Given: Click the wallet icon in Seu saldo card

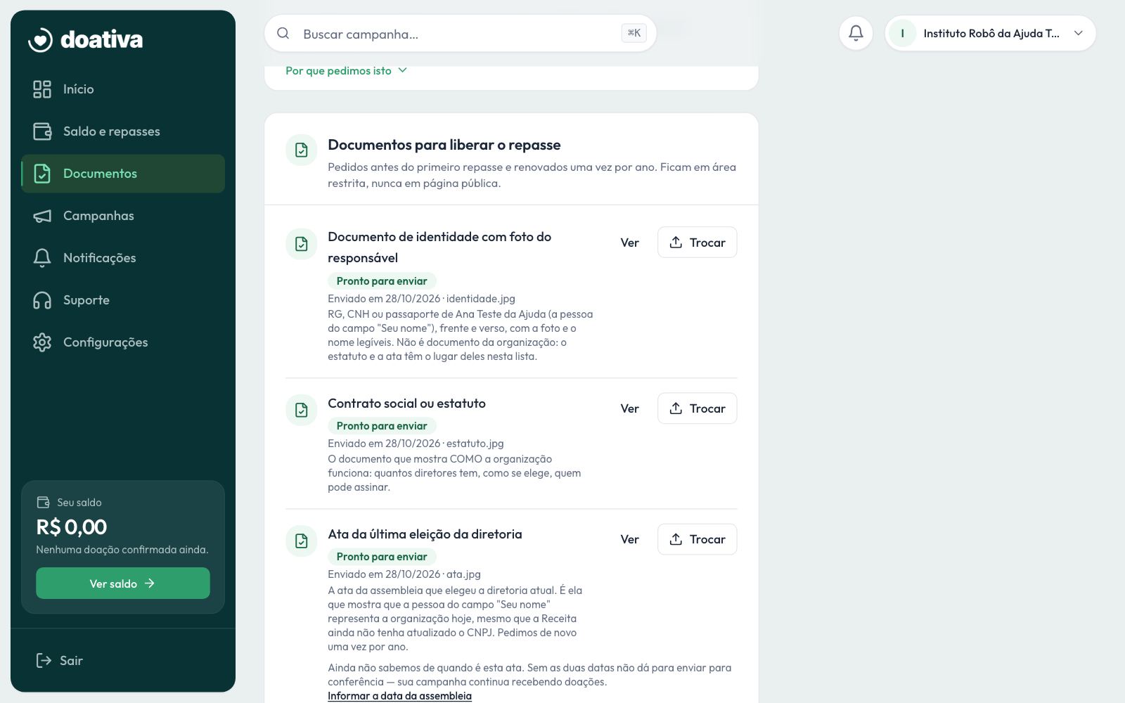Looking at the screenshot, I should tap(43, 502).
